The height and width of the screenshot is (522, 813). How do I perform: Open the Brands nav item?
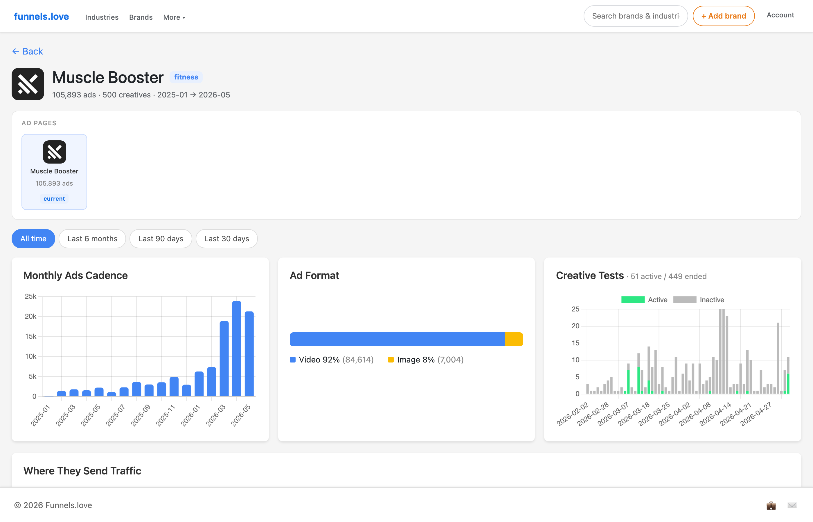[141, 17]
